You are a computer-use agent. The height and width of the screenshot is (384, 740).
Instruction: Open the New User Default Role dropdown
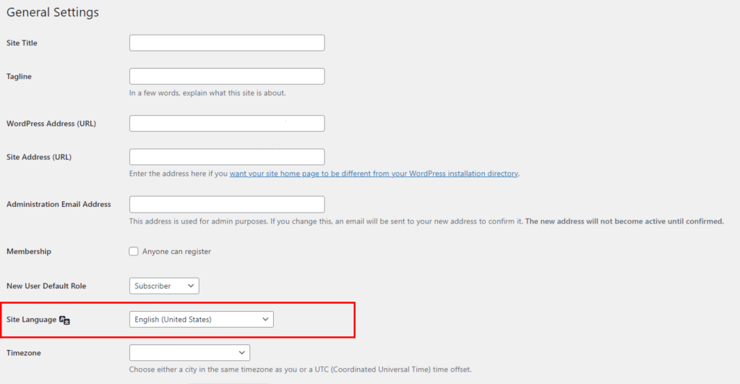pyautogui.click(x=164, y=286)
